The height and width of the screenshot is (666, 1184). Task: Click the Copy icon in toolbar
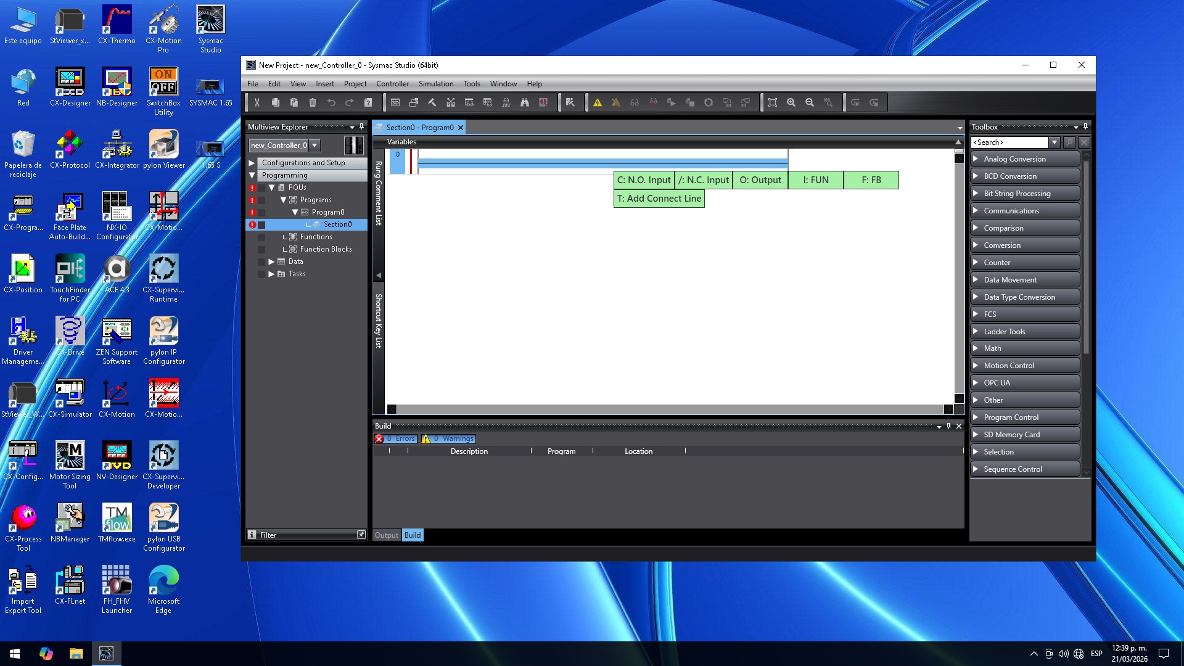276,102
